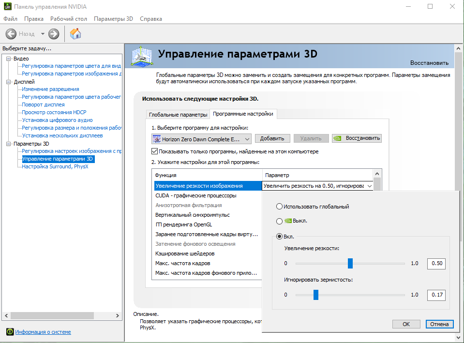Click the grain value field 0.17
The height and width of the screenshot is (343, 464).
click(x=436, y=295)
